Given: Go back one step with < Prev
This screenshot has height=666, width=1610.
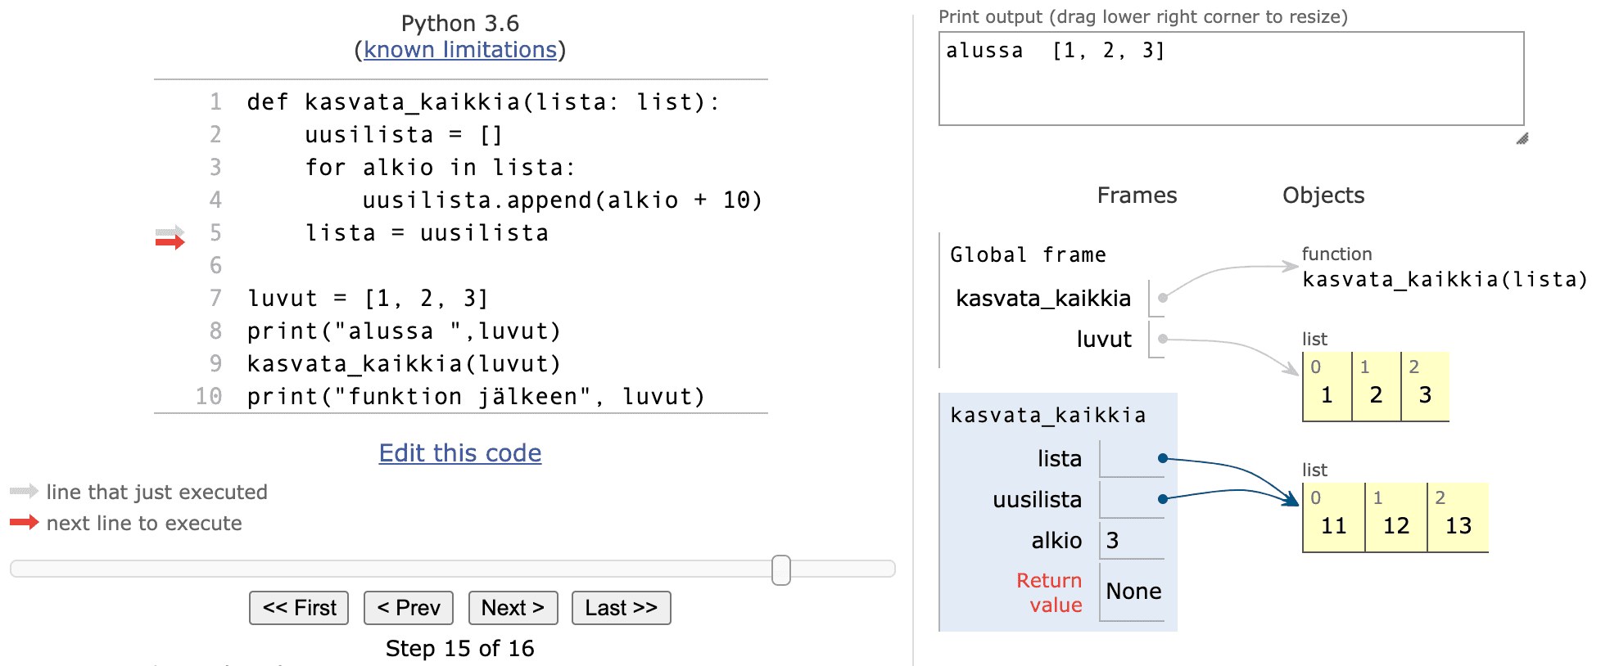Looking at the screenshot, I should pos(408,608).
